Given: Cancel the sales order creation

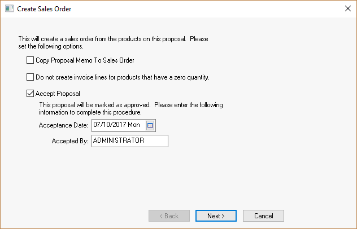Looking at the screenshot, I should (x=263, y=215).
